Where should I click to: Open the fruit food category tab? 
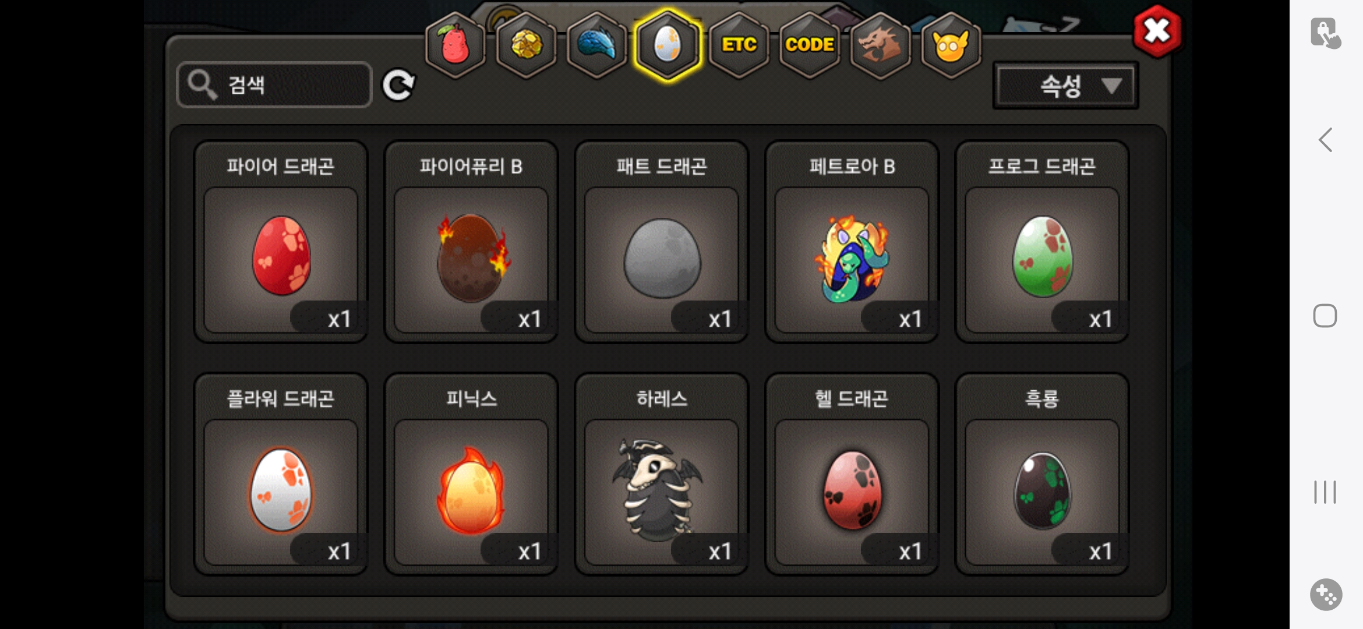point(455,45)
